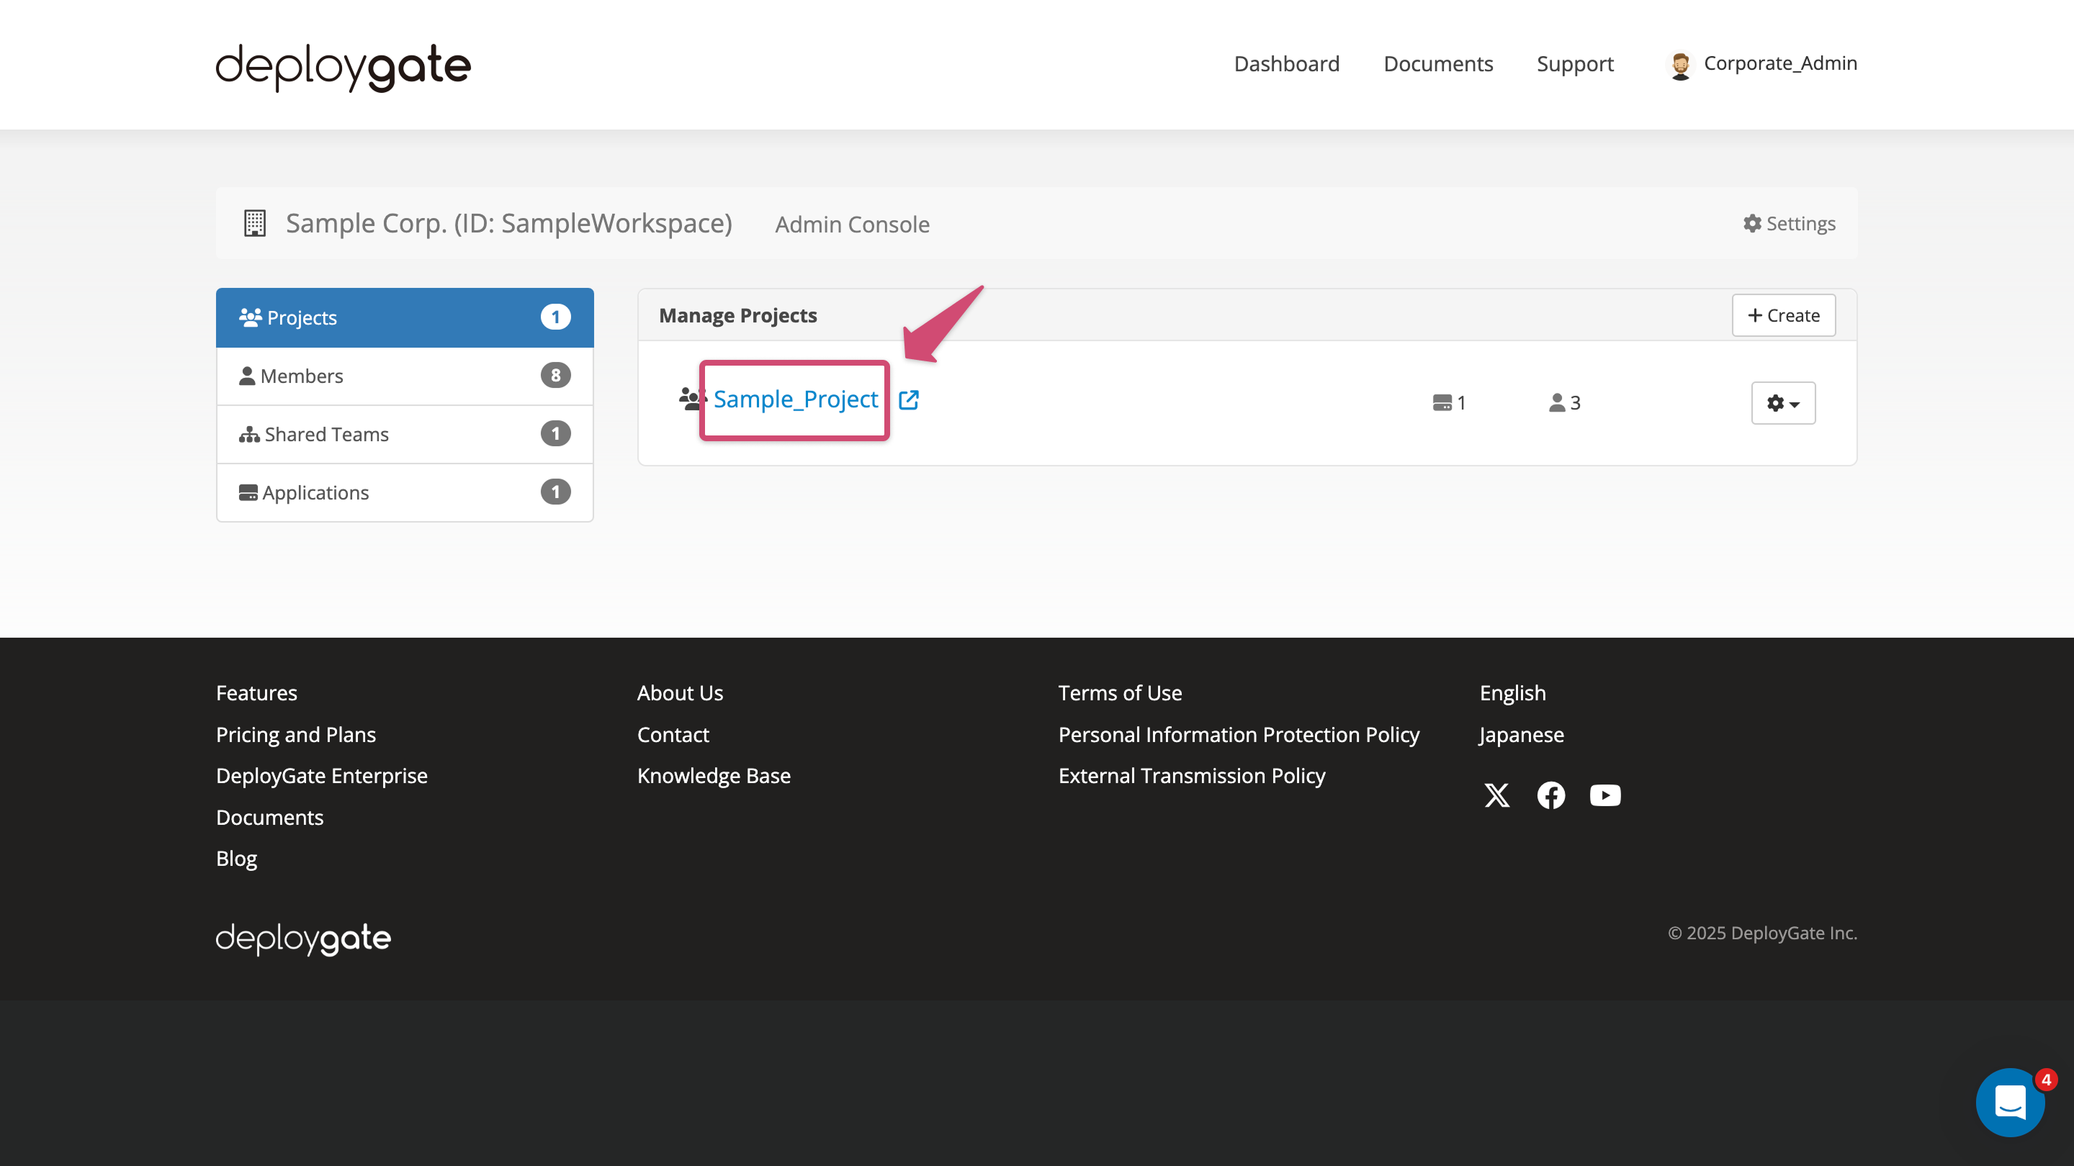Open DeployGate's YouTube channel
The image size is (2074, 1166).
[x=1604, y=795]
